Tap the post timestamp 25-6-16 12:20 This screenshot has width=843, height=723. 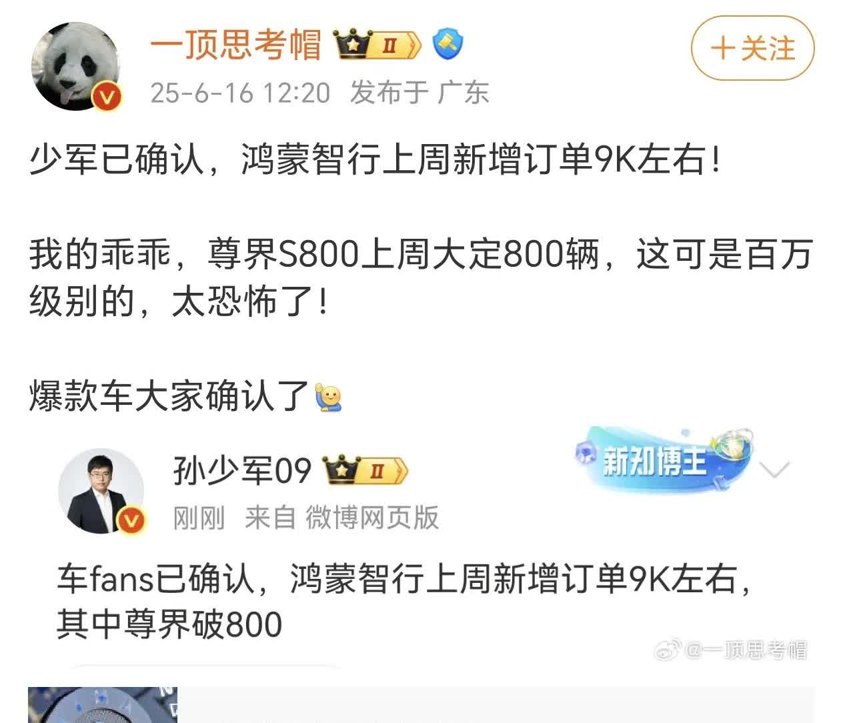click(x=240, y=93)
